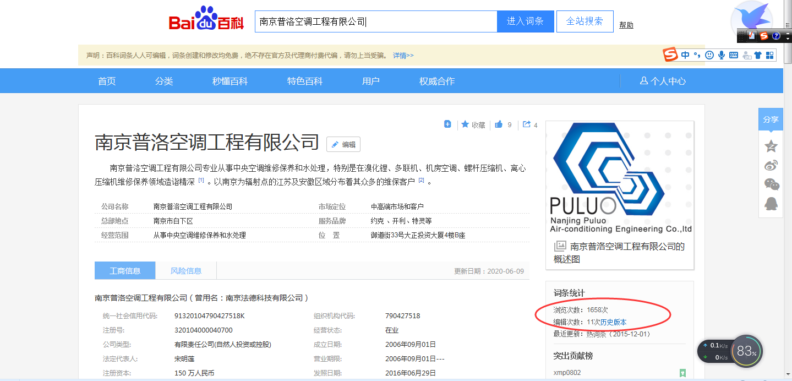792x381 pixels.
Task: Focus the Baike search input field
Action: coord(376,21)
